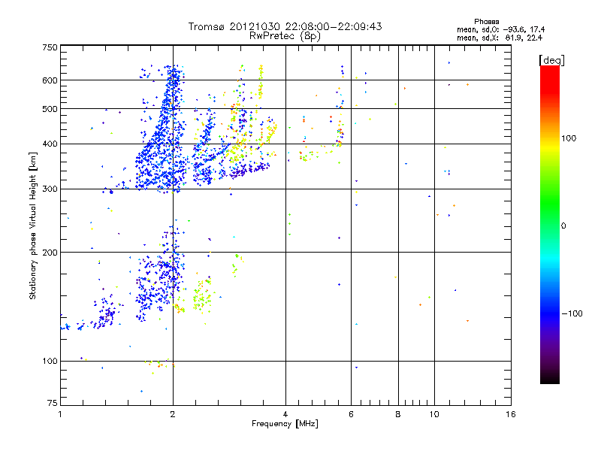Viewport: 601px width, 451px height.
Task: Click the y-axis tick label "75"
Action: click(x=53, y=403)
